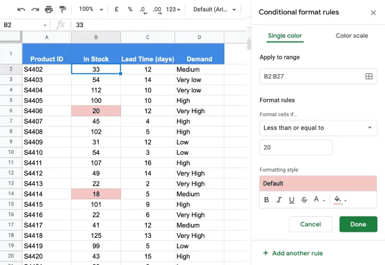
Task: Open the zoom 100% dropdown
Action: (91, 10)
